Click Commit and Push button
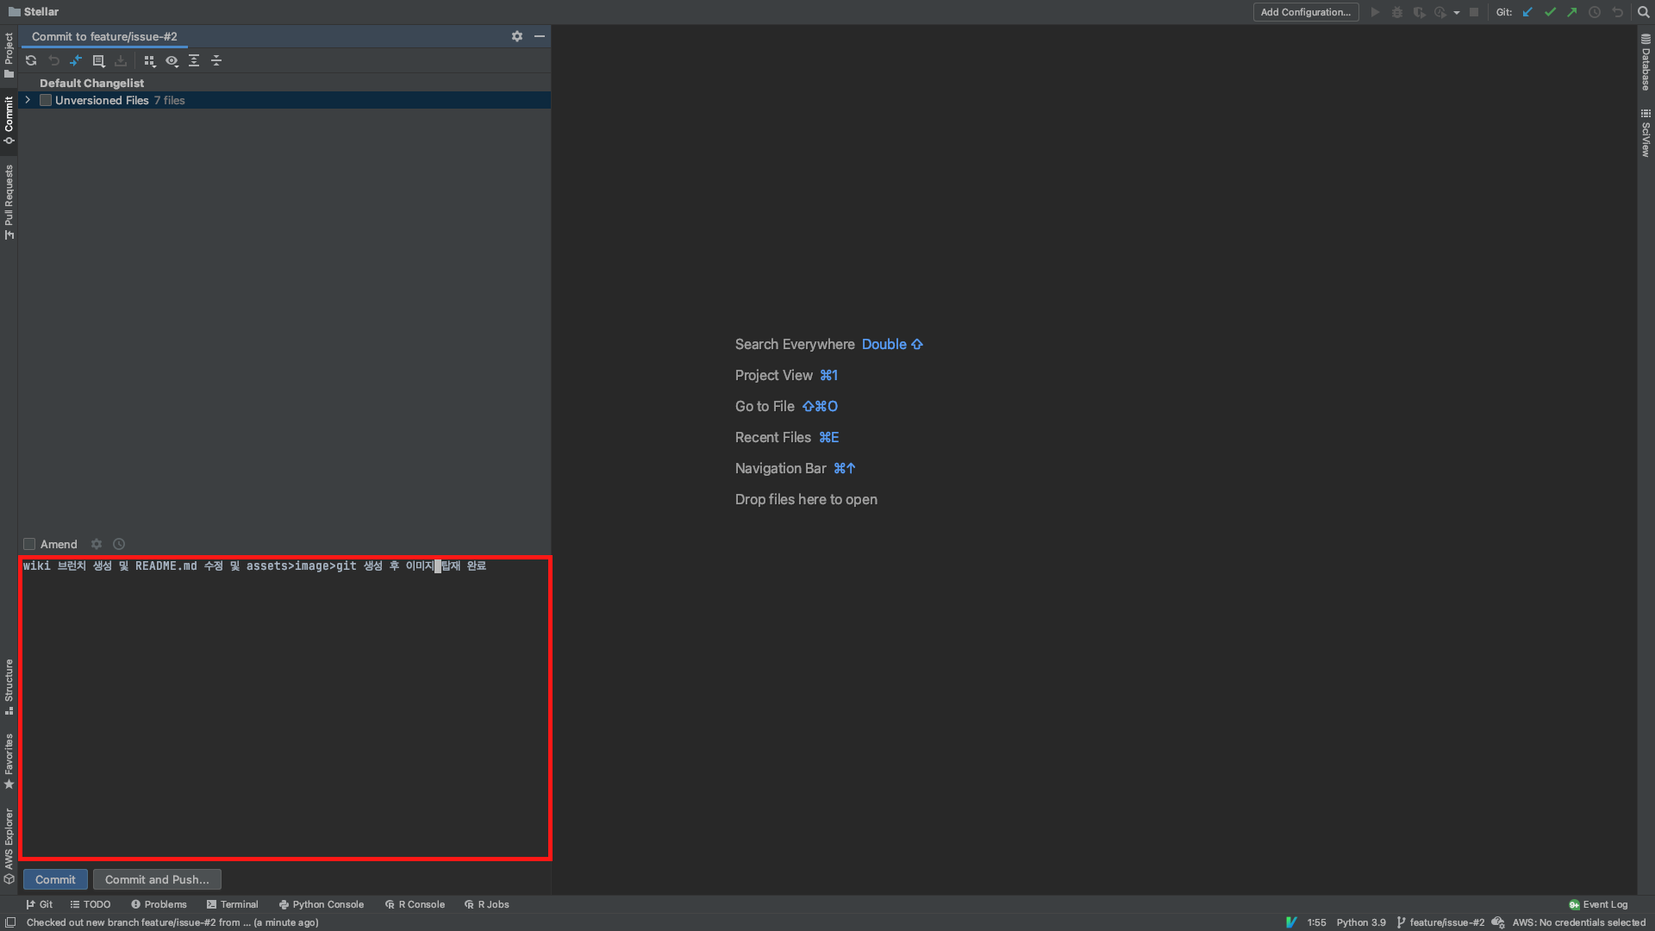Image resolution: width=1655 pixels, height=931 pixels. 157,880
